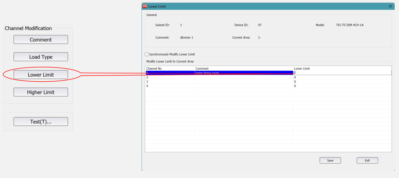Click the Load Type button

pyautogui.click(x=41, y=57)
